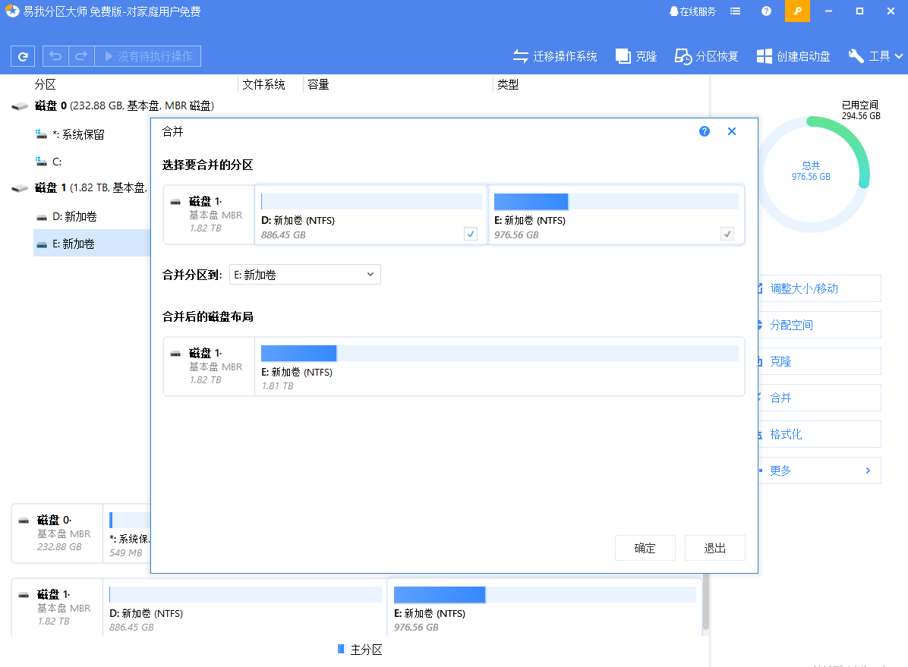The height and width of the screenshot is (667, 908).
Task: Open help via the question mark in 合并 dialog
Action: coord(704,131)
